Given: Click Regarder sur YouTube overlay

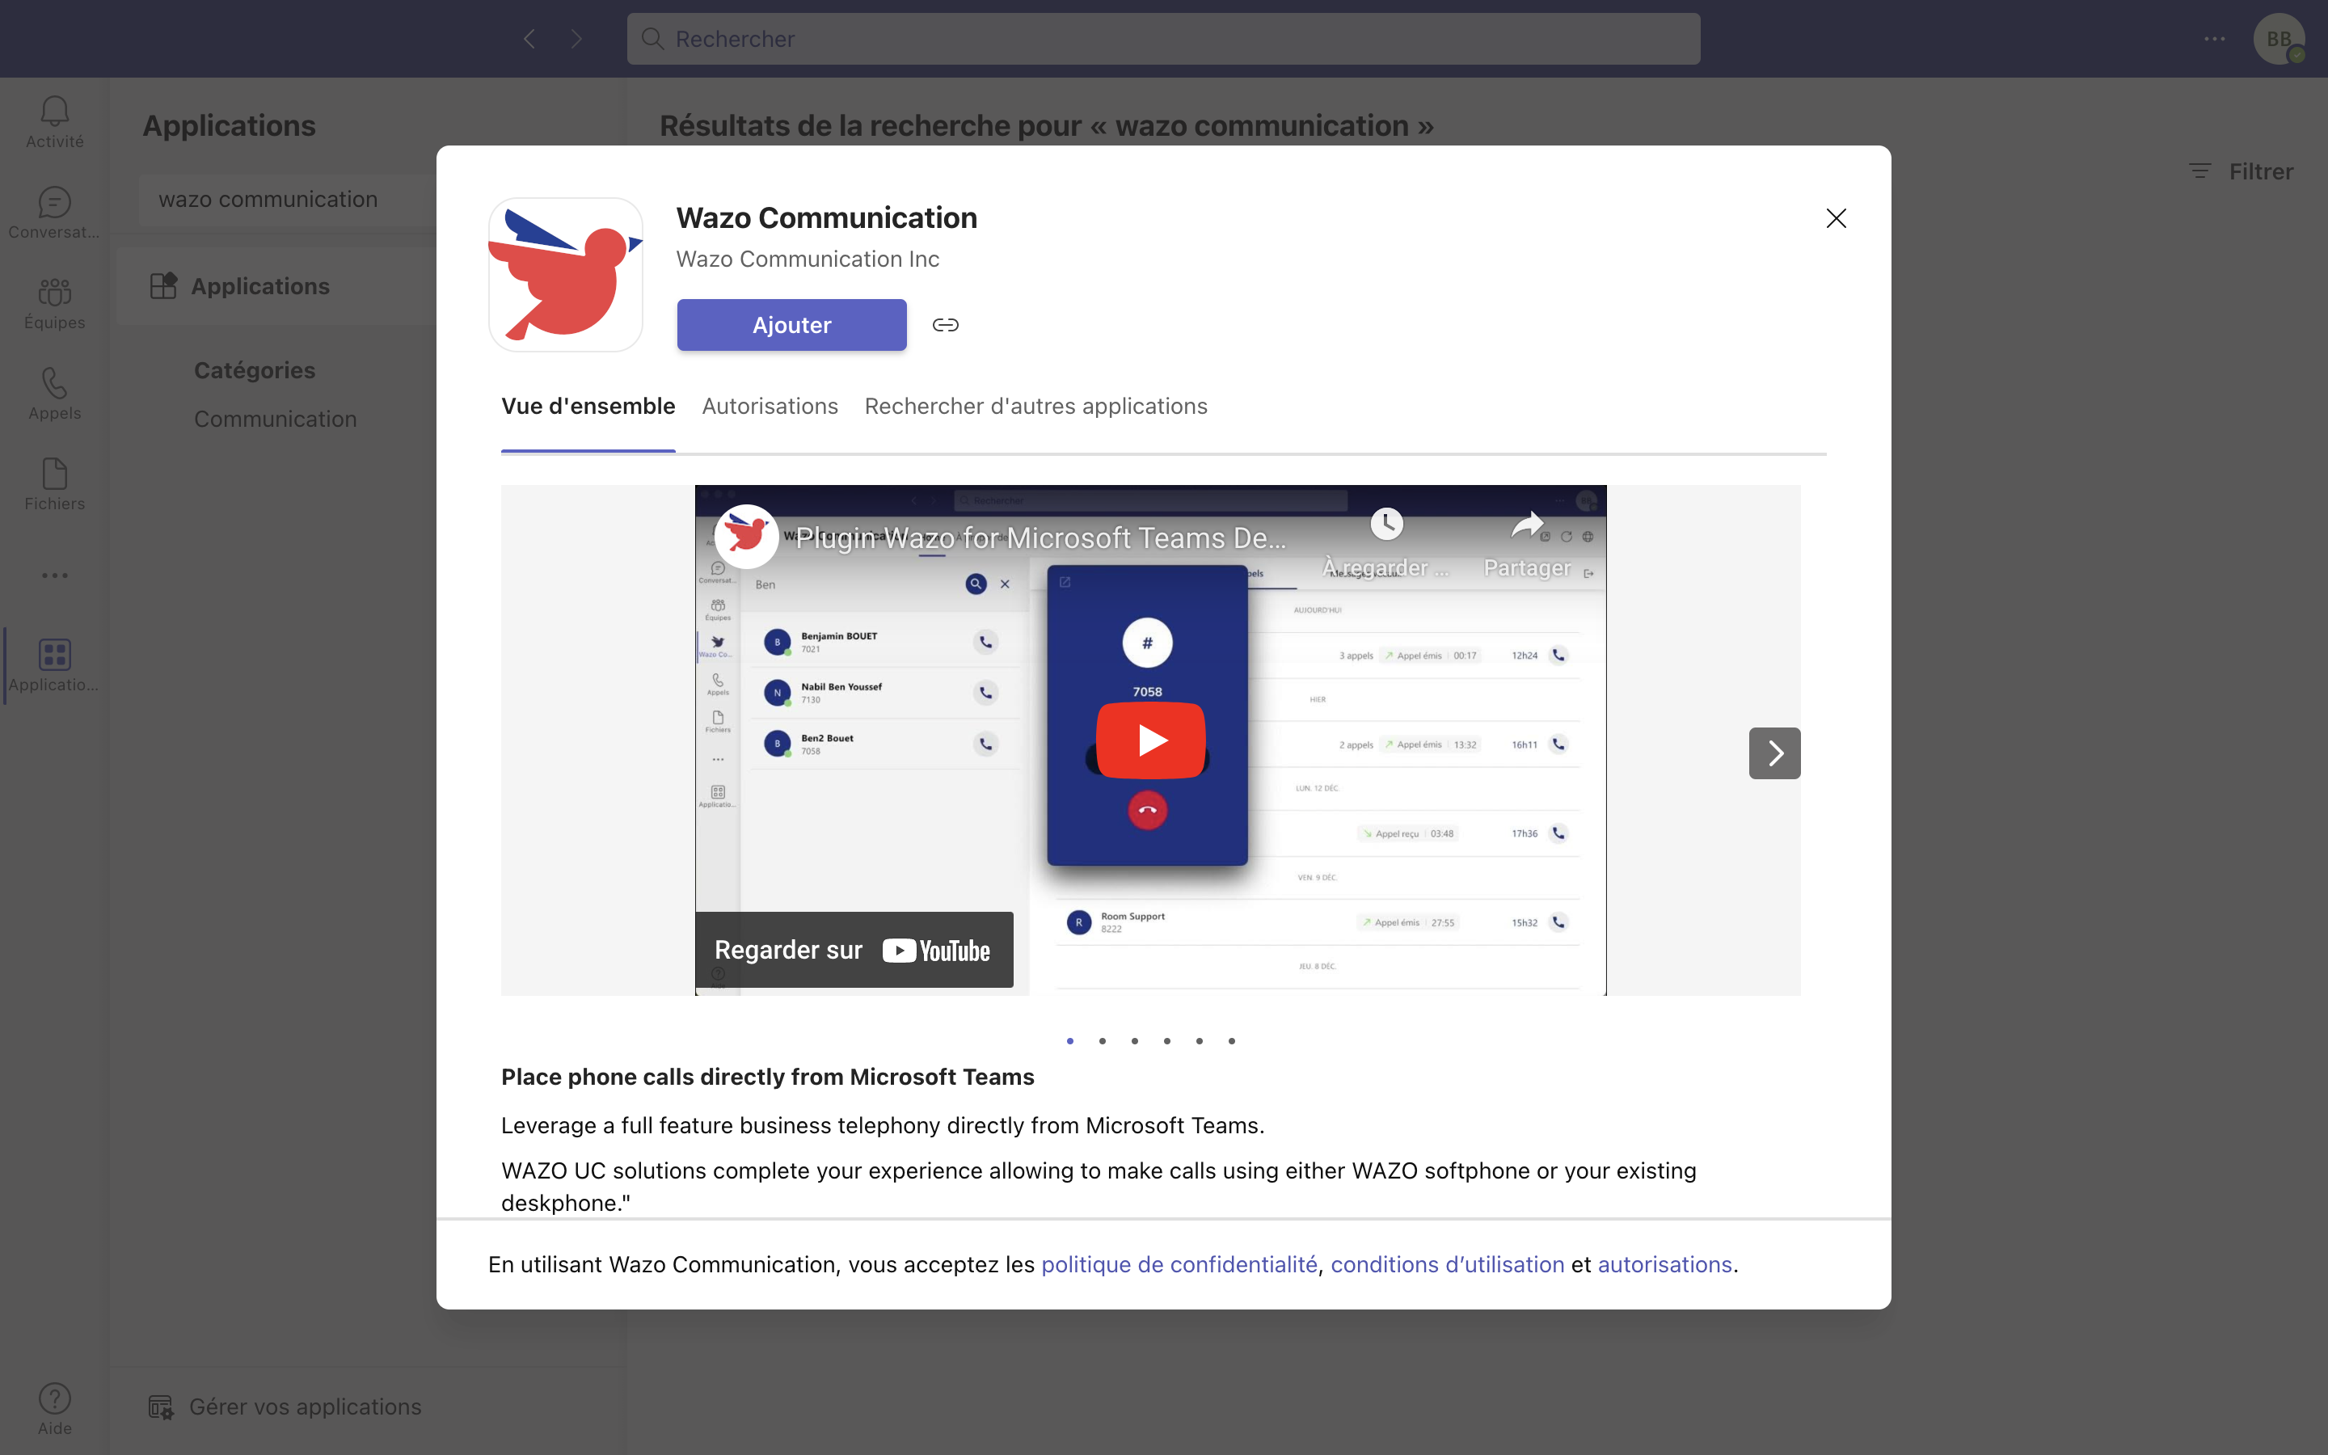Looking at the screenshot, I should [x=854, y=950].
